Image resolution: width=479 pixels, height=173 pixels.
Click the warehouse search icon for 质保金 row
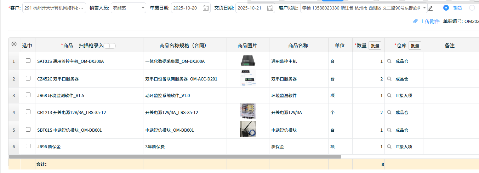[389, 147]
